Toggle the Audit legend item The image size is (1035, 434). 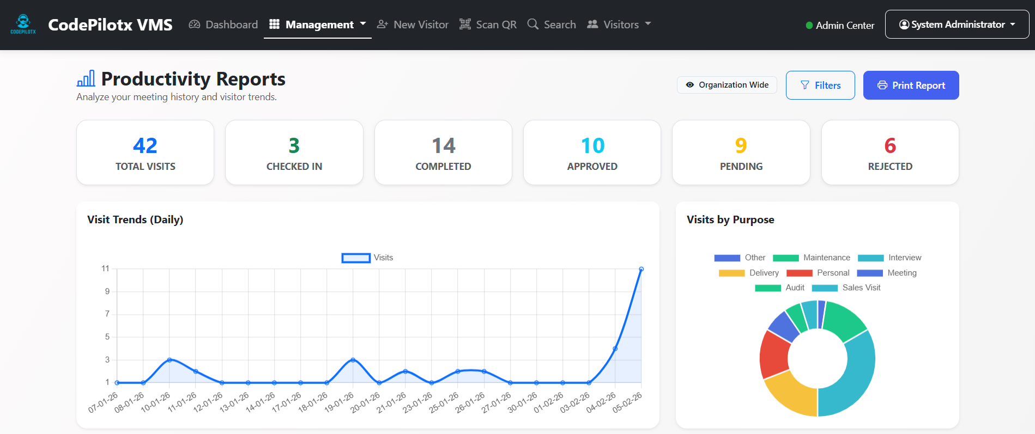click(779, 288)
